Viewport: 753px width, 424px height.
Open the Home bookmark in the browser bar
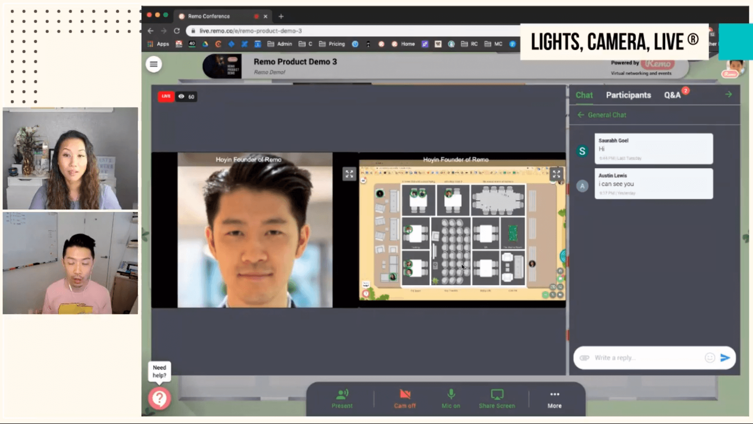404,44
